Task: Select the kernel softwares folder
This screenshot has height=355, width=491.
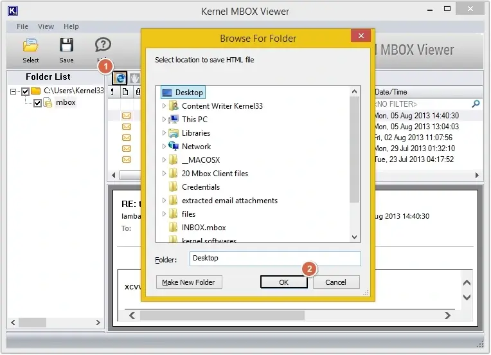Action: click(x=209, y=240)
